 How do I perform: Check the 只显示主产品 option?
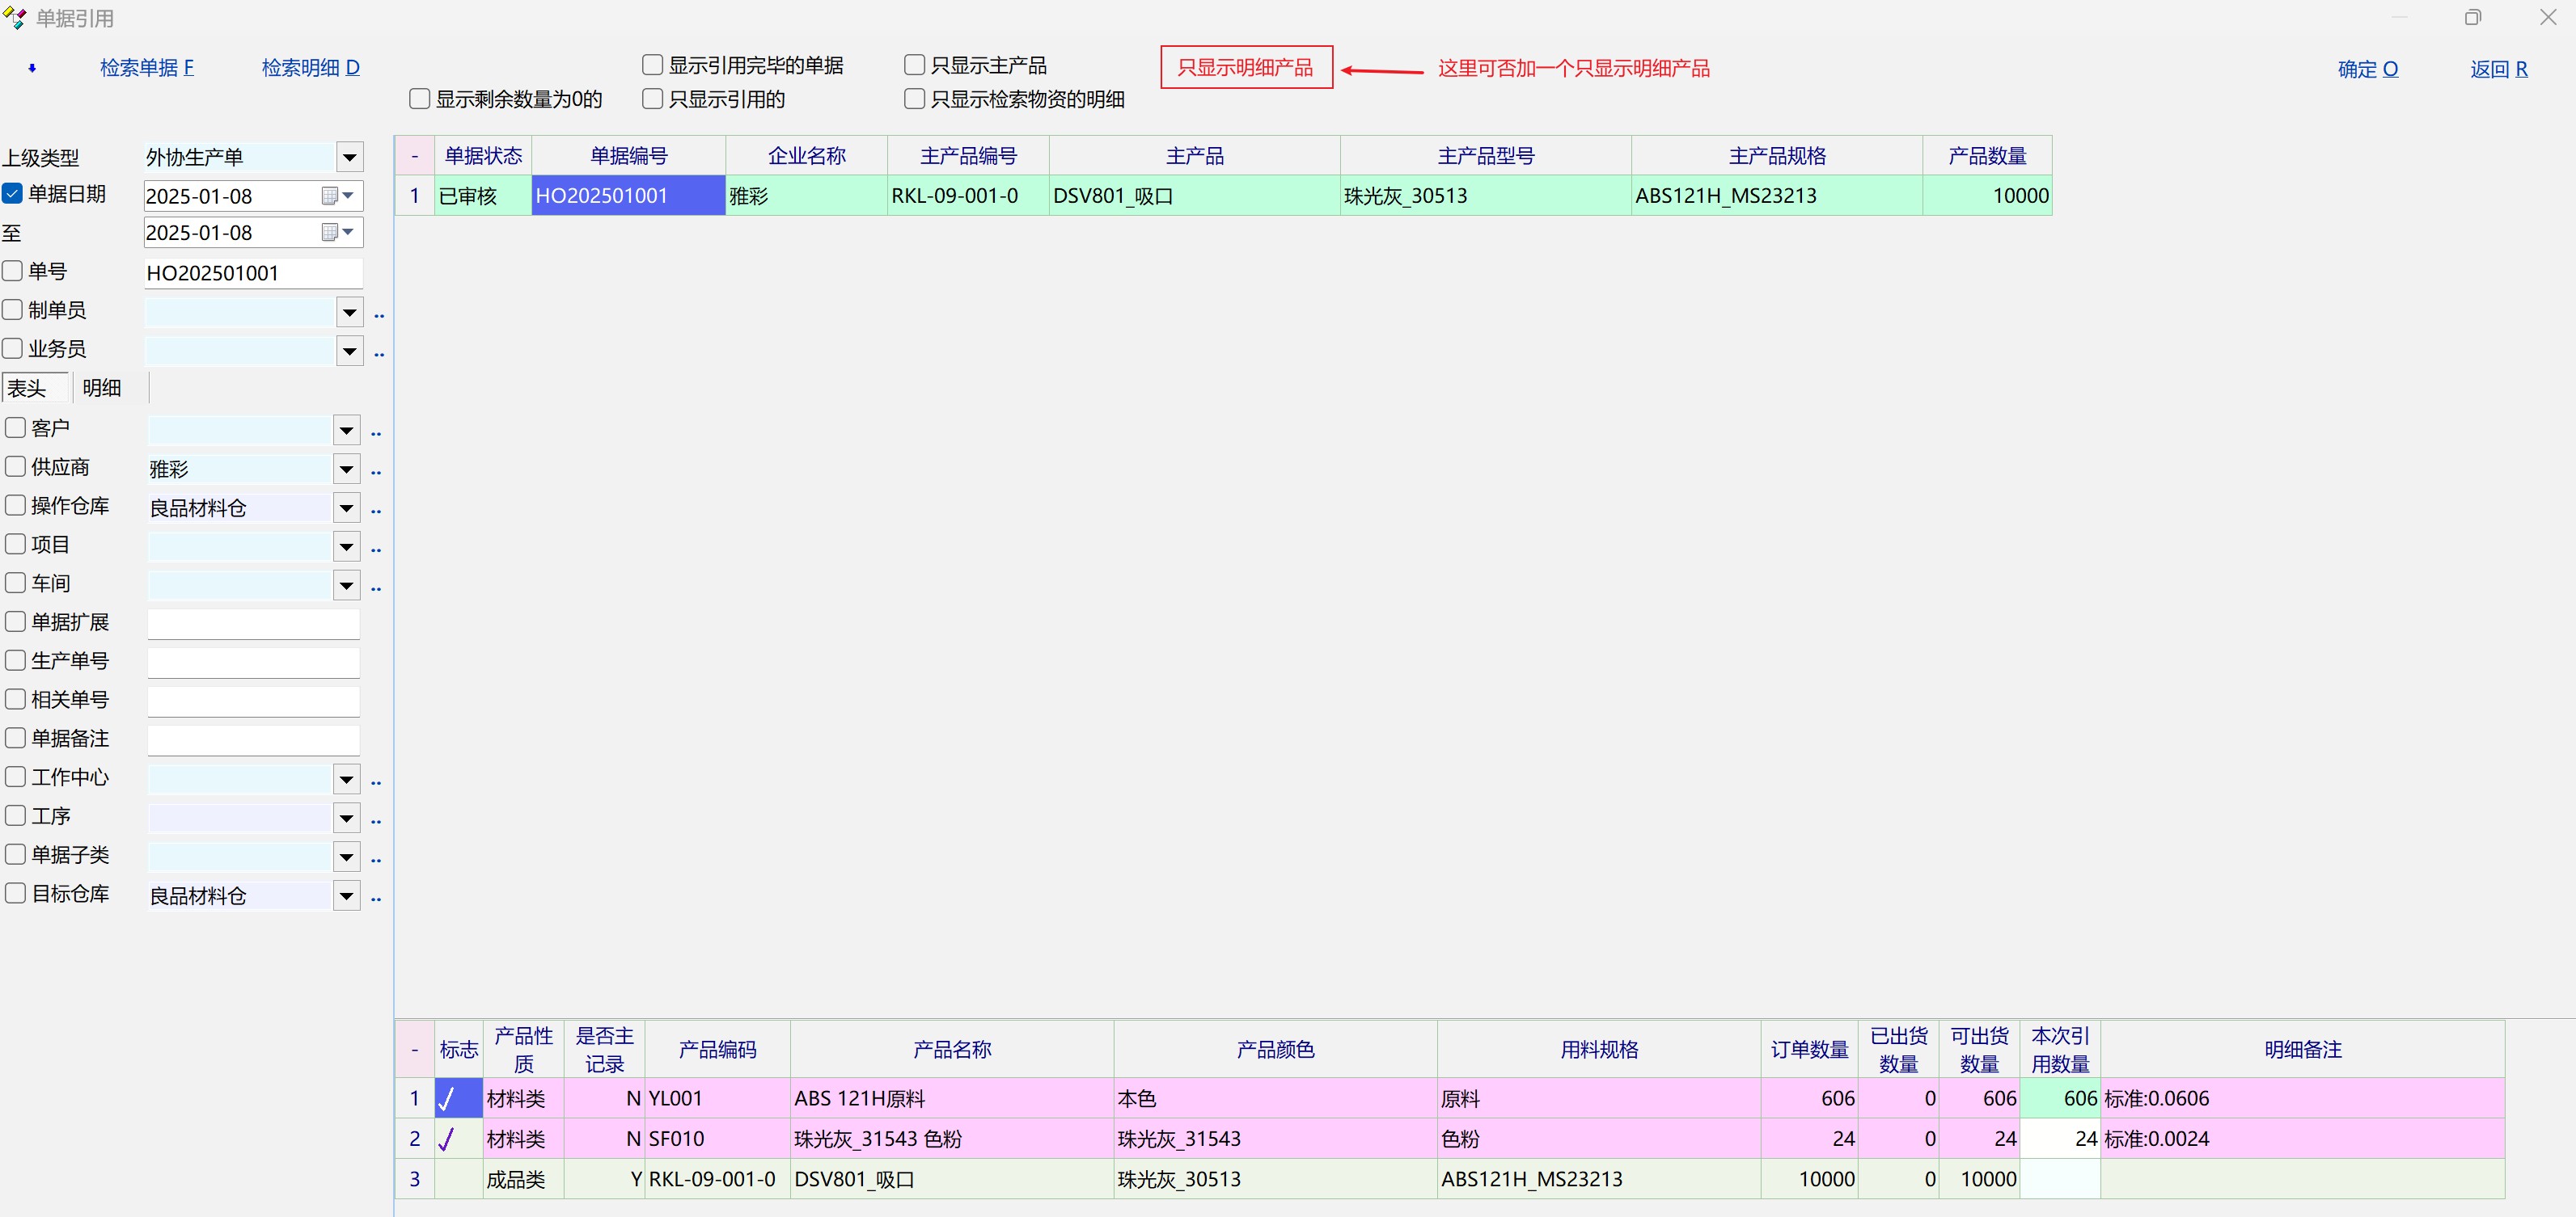point(914,65)
